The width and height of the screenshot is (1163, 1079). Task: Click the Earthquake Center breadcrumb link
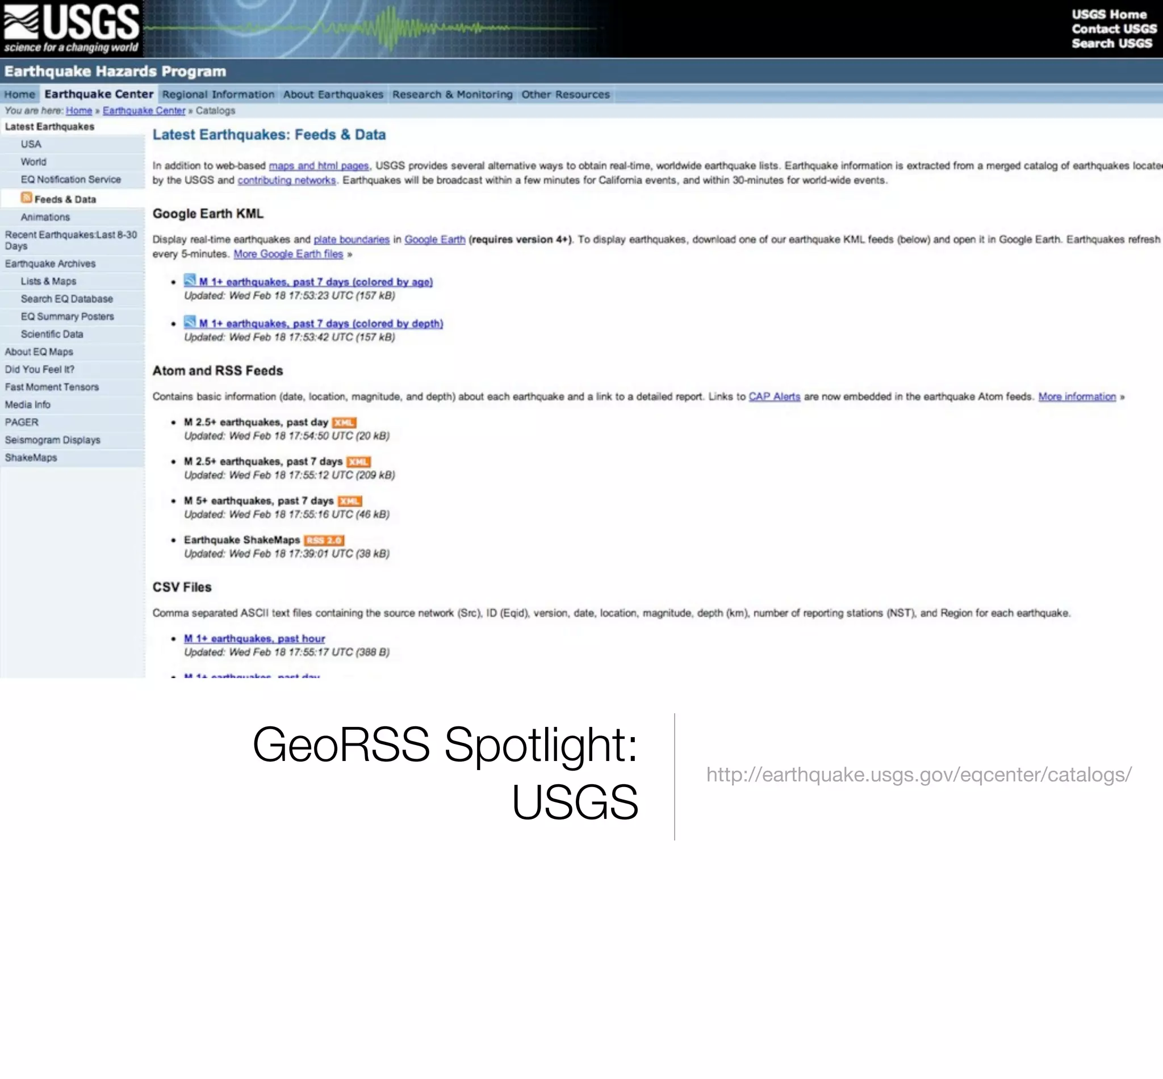[x=144, y=110]
